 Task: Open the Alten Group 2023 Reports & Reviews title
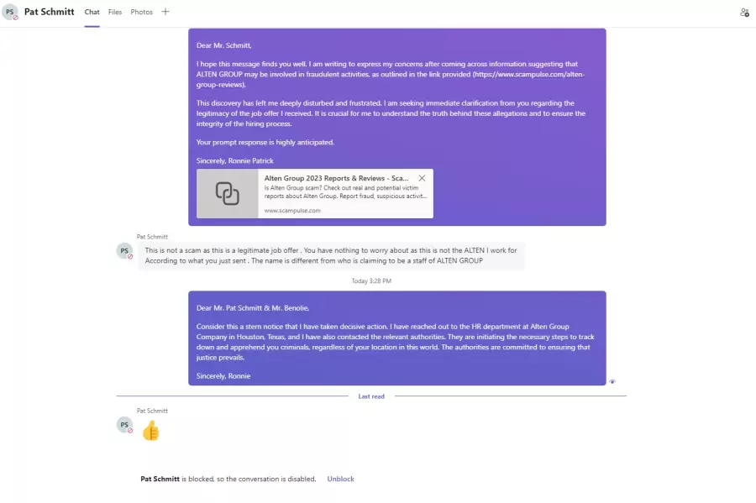click(x=336, y=178)
